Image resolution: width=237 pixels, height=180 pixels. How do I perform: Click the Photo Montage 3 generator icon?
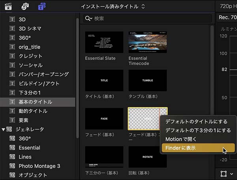click(12, 166)
